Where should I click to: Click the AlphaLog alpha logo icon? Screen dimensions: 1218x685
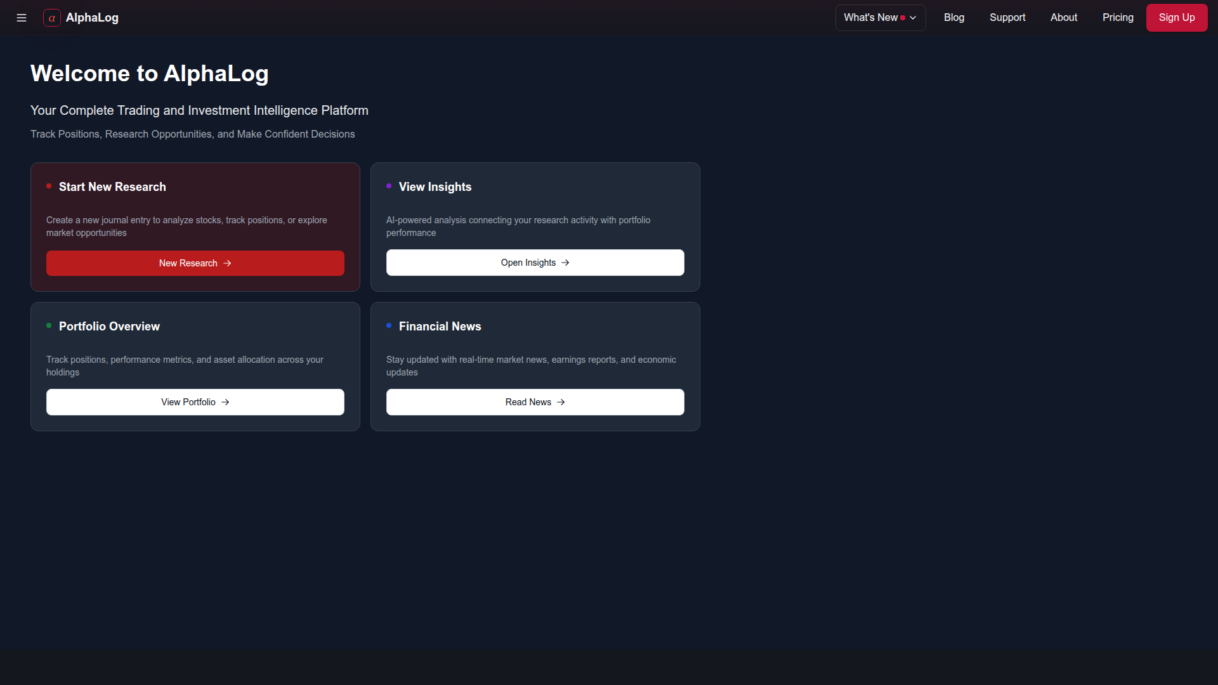click(52, 18)
